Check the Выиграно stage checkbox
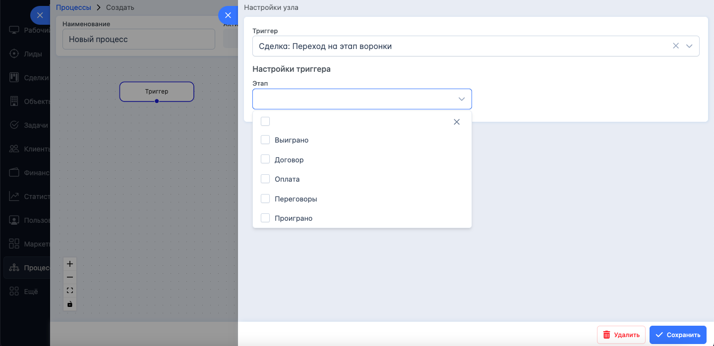The image size is (714, 346). [265, 140]
